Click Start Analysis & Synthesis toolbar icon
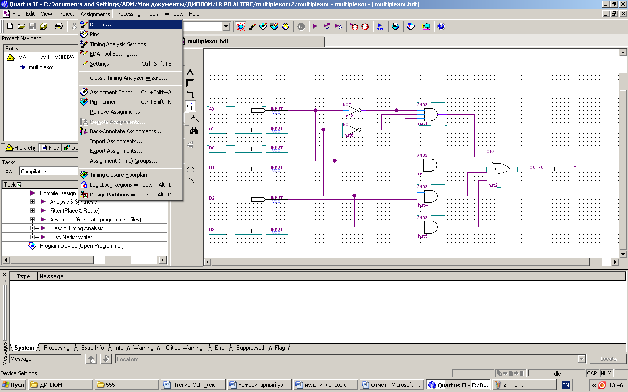This screenshot has width=628, height=392. pyautogui.click(x=327, y=26)
